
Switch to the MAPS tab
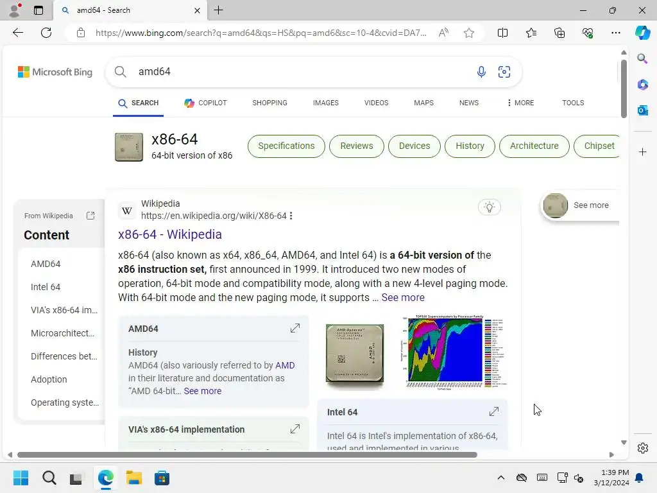[423, 103]
